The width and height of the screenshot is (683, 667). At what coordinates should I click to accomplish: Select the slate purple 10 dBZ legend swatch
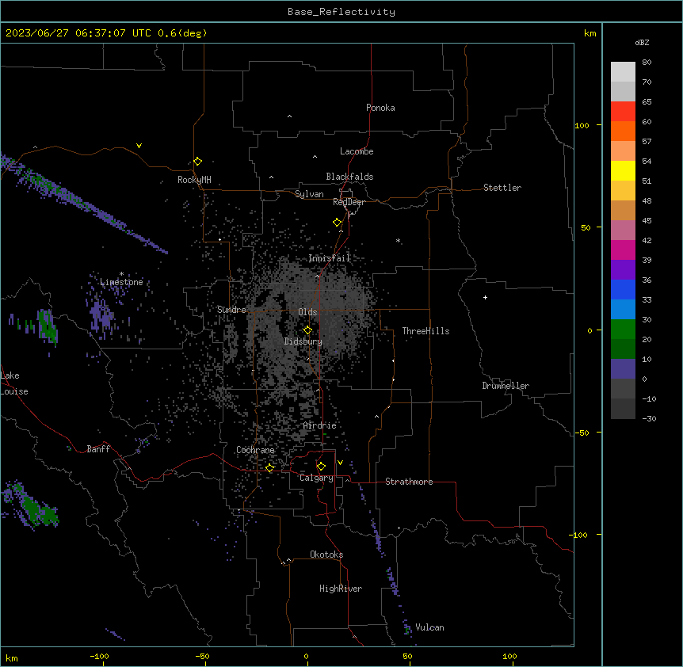click(x=623, y=369)
